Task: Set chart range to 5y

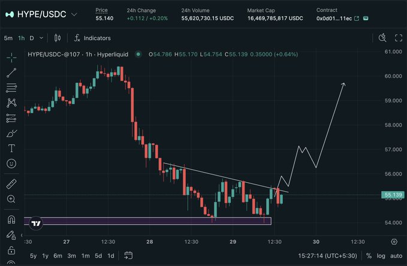Action: (x=33, y=256)
